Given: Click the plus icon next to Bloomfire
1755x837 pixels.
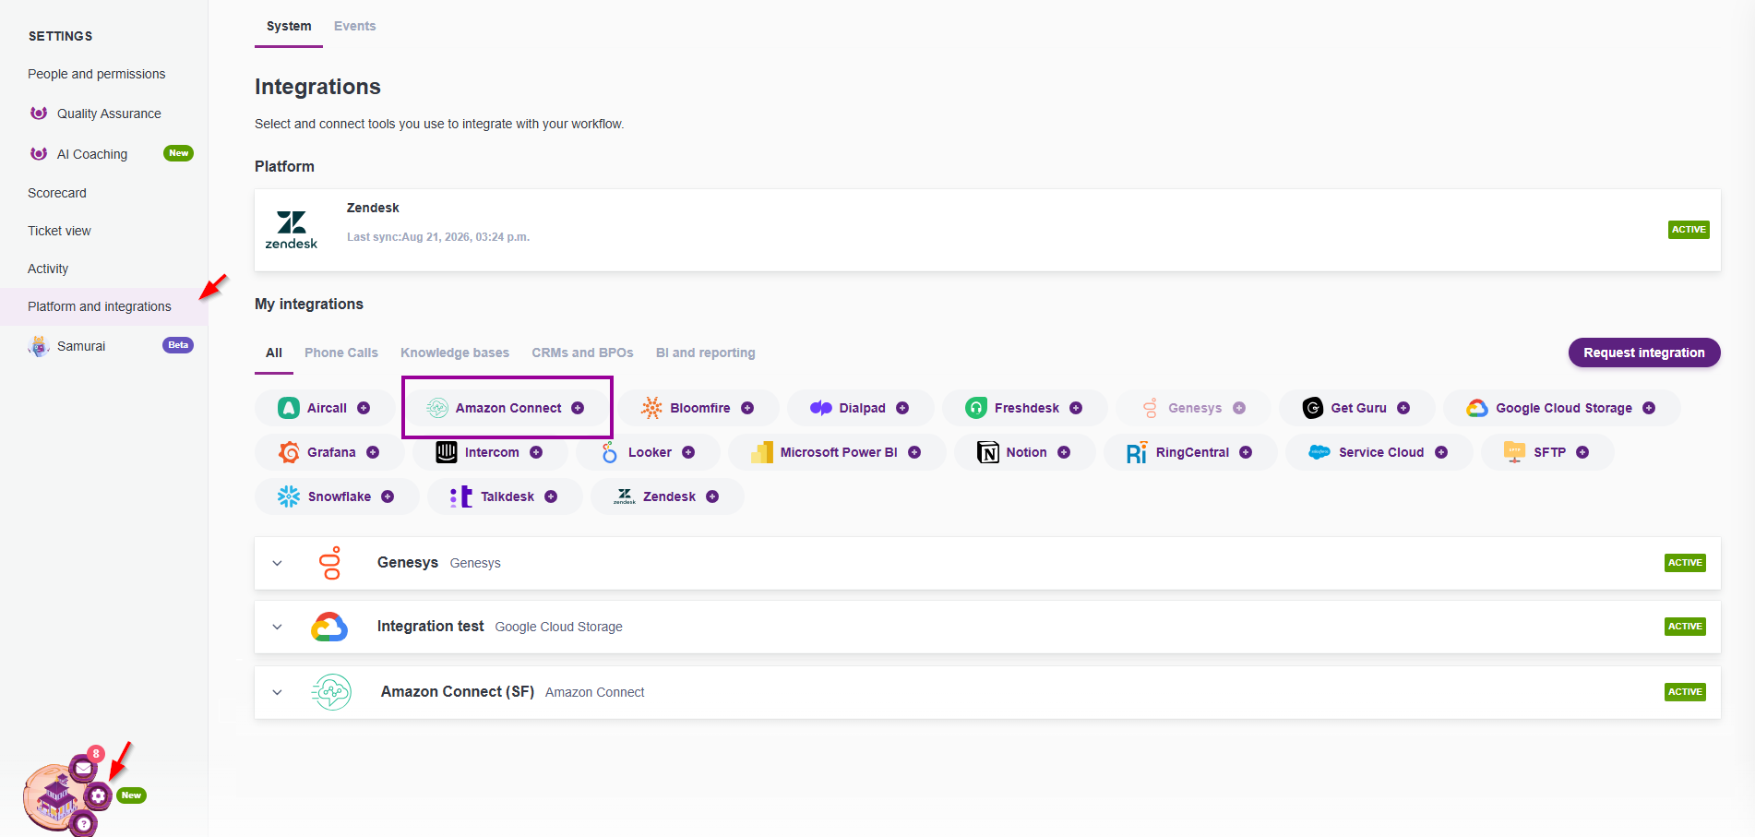Looking at the screenshot, I should [x=747, y=408].
